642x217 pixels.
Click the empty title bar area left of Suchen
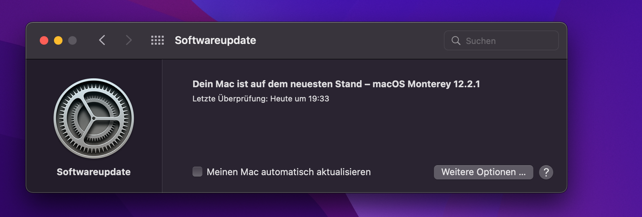tap(348, 40)
